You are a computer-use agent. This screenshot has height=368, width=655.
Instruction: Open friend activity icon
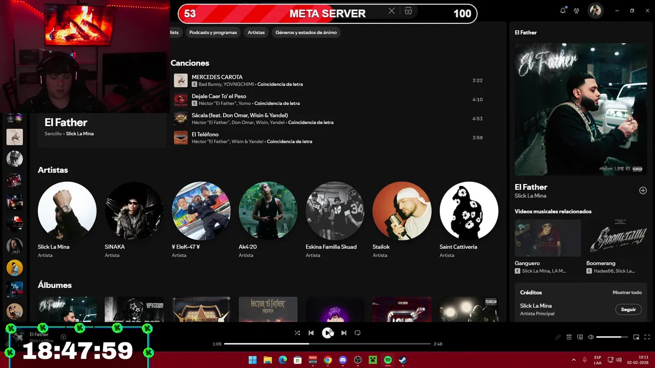(577, 11)
